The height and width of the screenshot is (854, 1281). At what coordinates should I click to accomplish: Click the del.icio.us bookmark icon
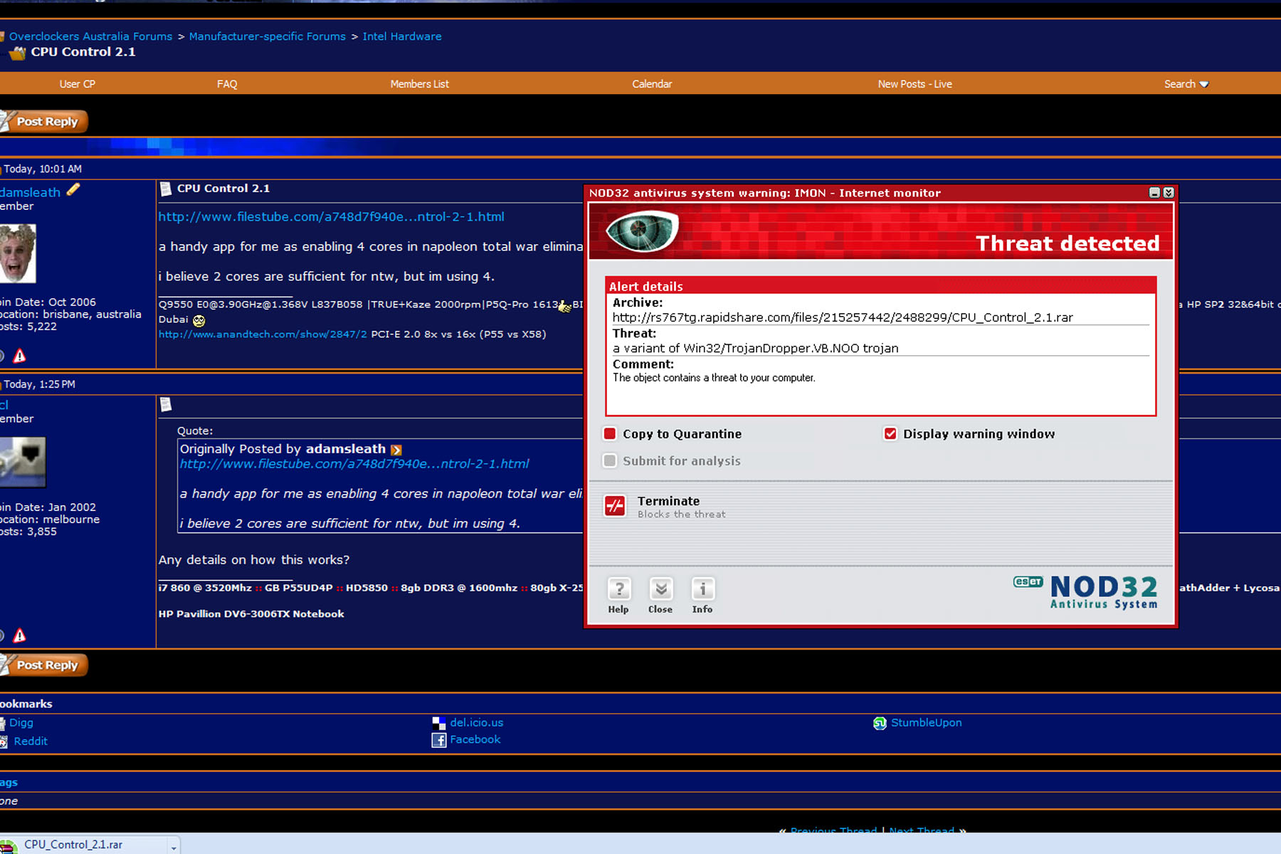click(x=438, y=723)
